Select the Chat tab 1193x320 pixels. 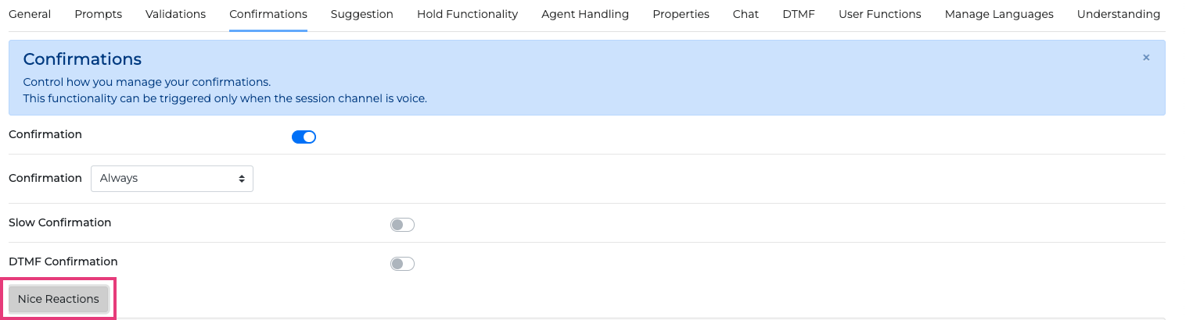746,14
